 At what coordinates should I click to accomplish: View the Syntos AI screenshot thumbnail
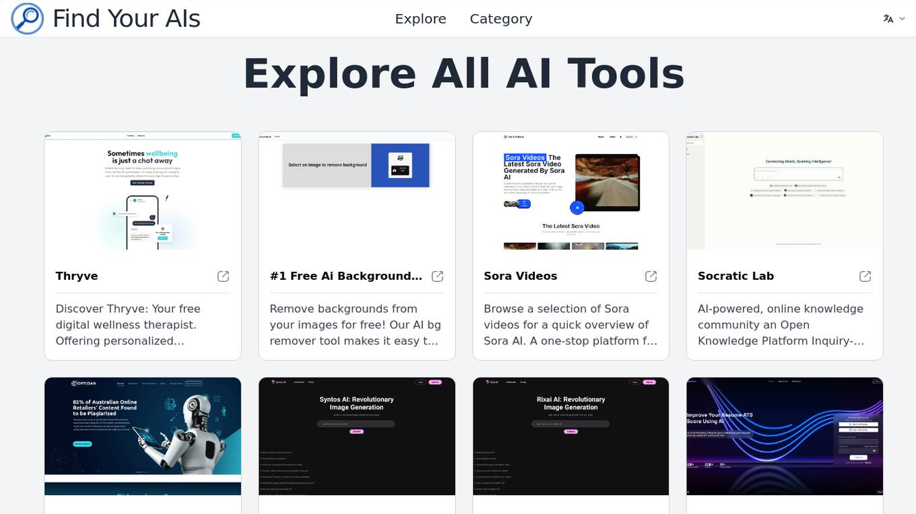coord(357,436)
